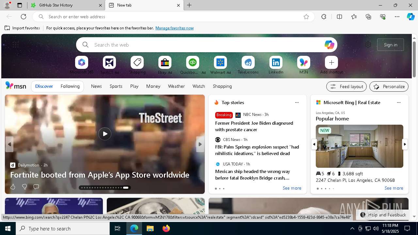This screenshot has width=418, height=235.
Task: Click the browser address bar
Action: pos(173,17)
